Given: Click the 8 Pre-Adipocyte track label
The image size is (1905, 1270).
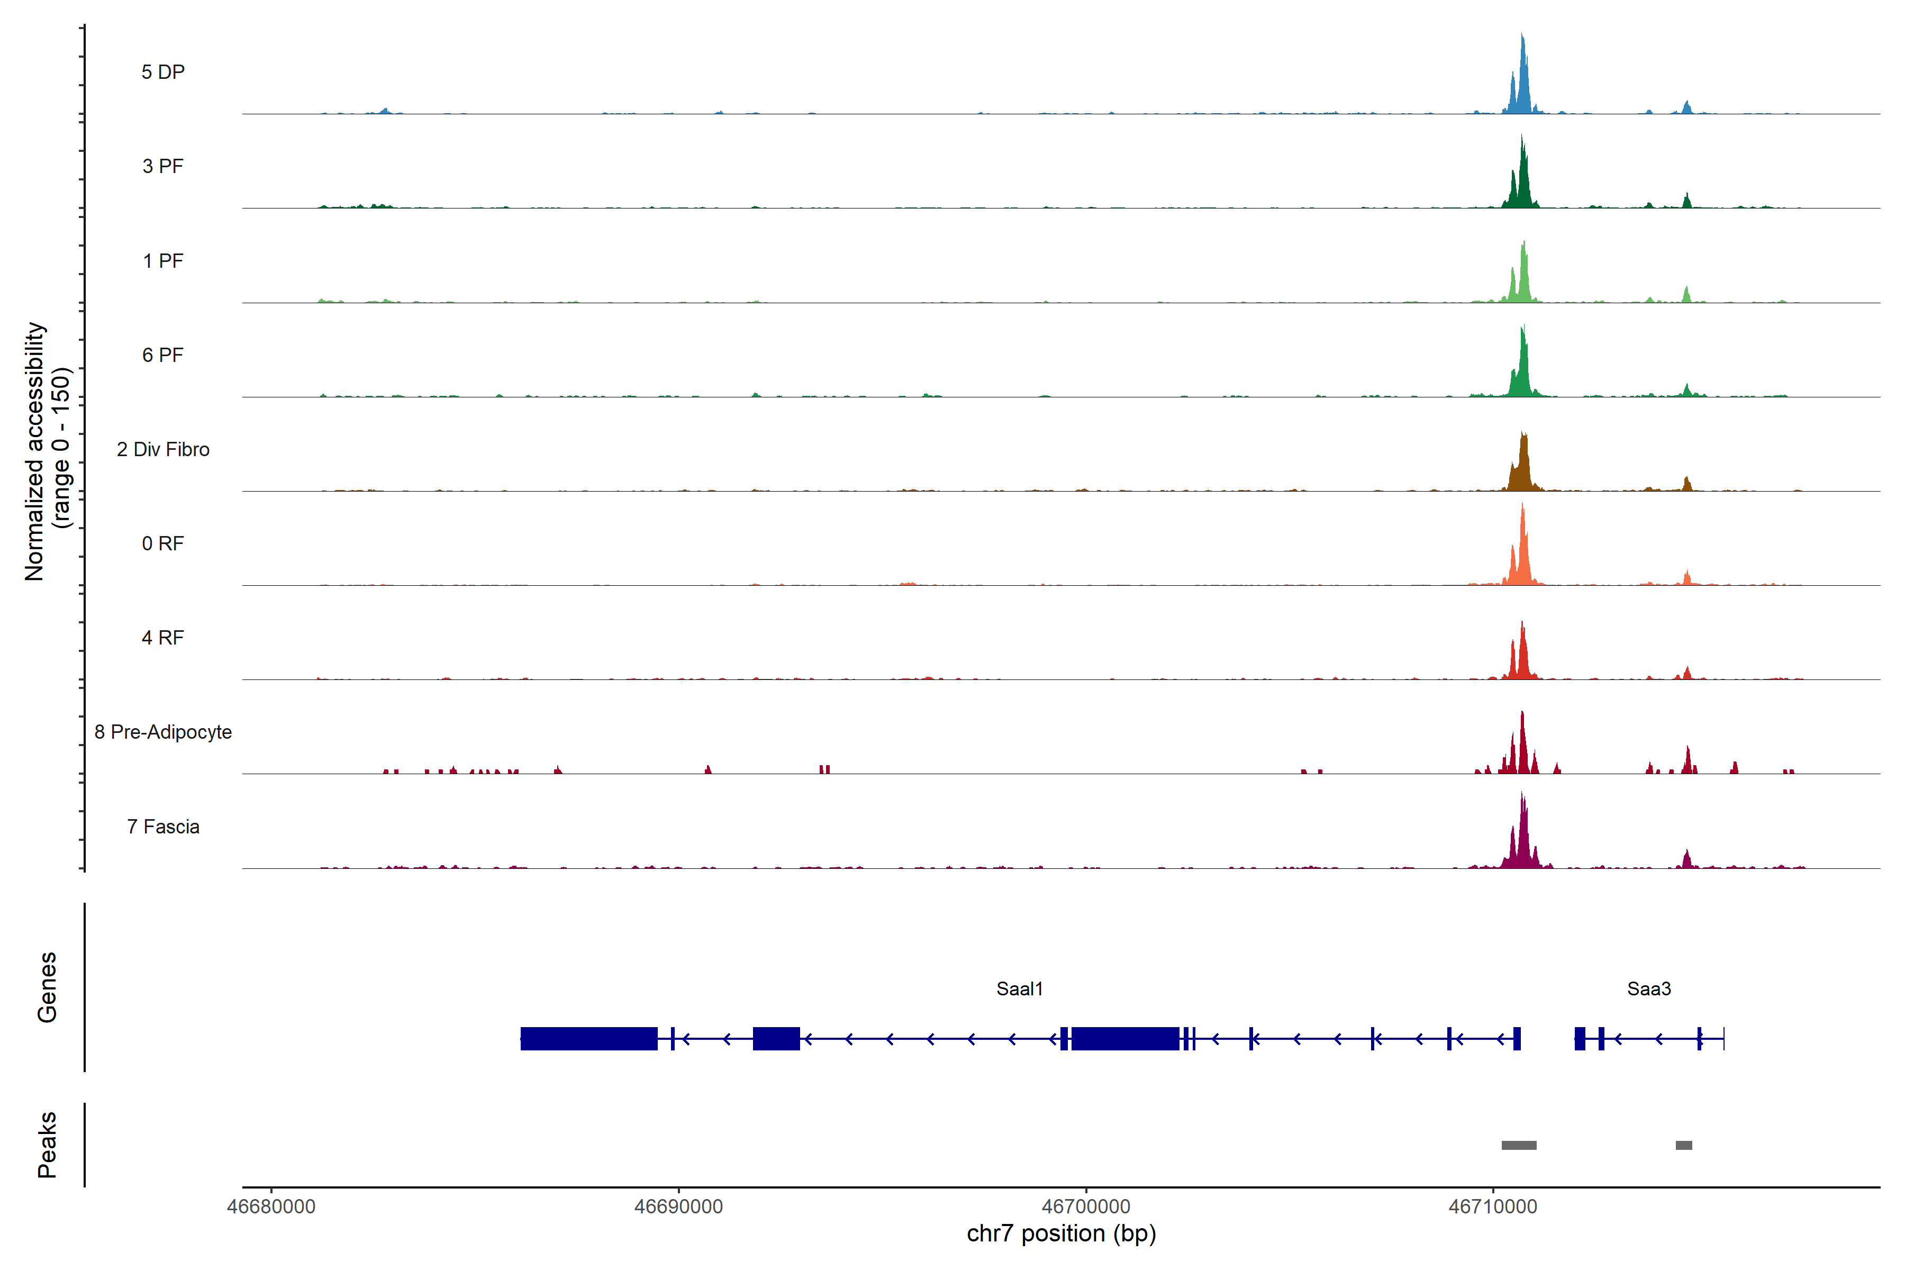Looking at the screenshot, I should [x=163, y=732].
